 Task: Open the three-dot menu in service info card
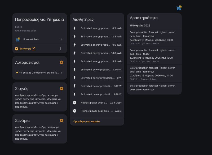point(60,49)
